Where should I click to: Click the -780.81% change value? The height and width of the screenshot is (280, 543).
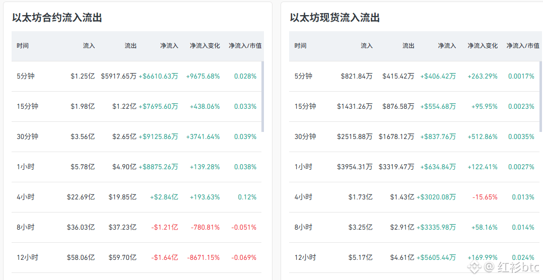coord(206,228)
